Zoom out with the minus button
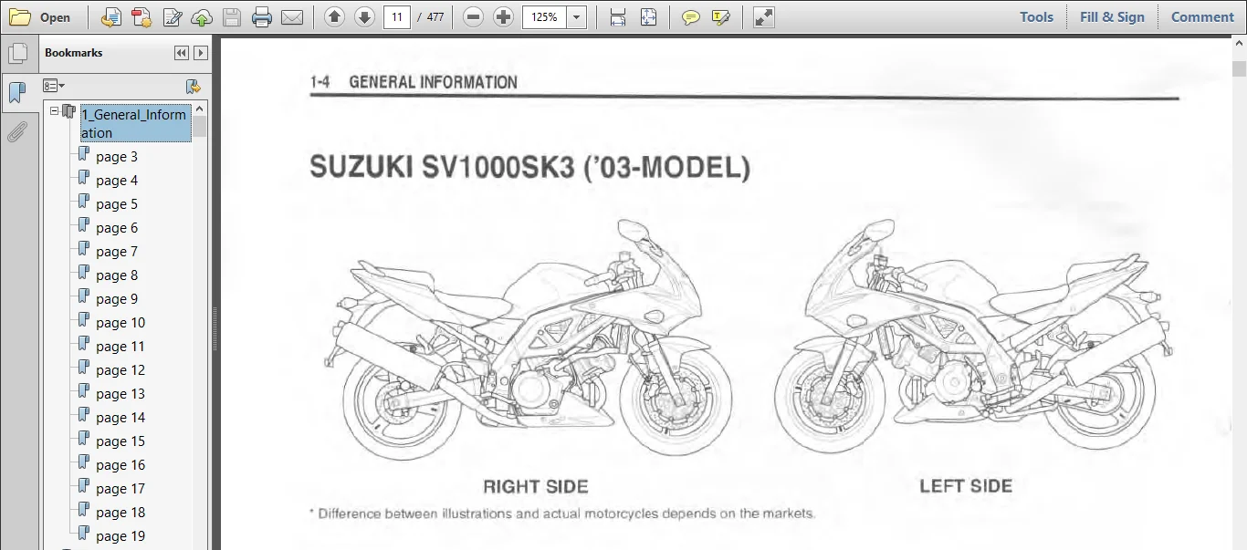The height and width of the screenshot is (550, 1247). coord(473,17)
